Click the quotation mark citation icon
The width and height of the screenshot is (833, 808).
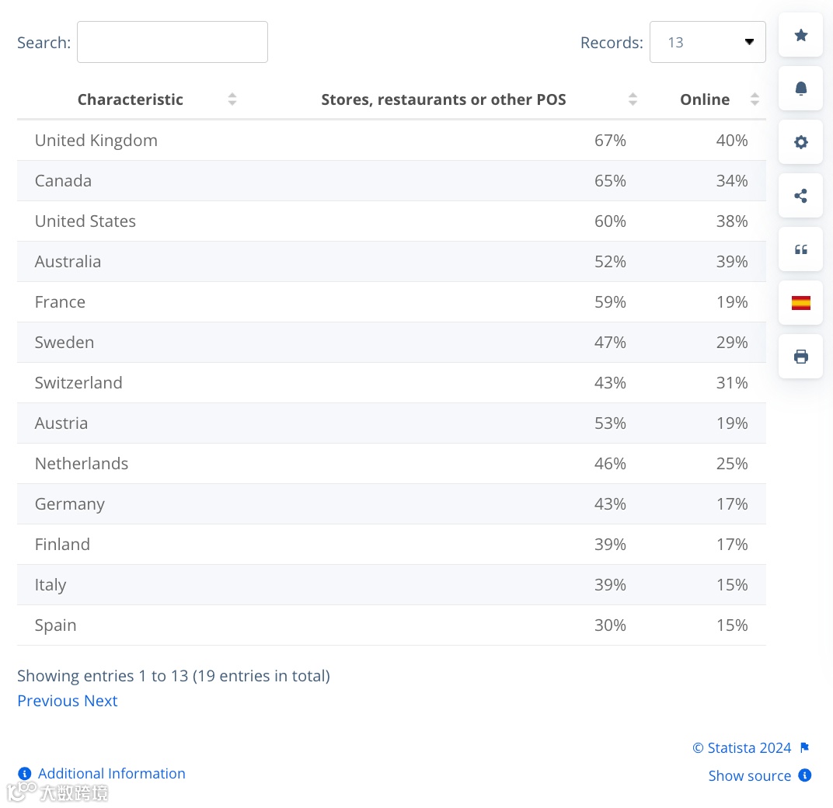[800, 249]
